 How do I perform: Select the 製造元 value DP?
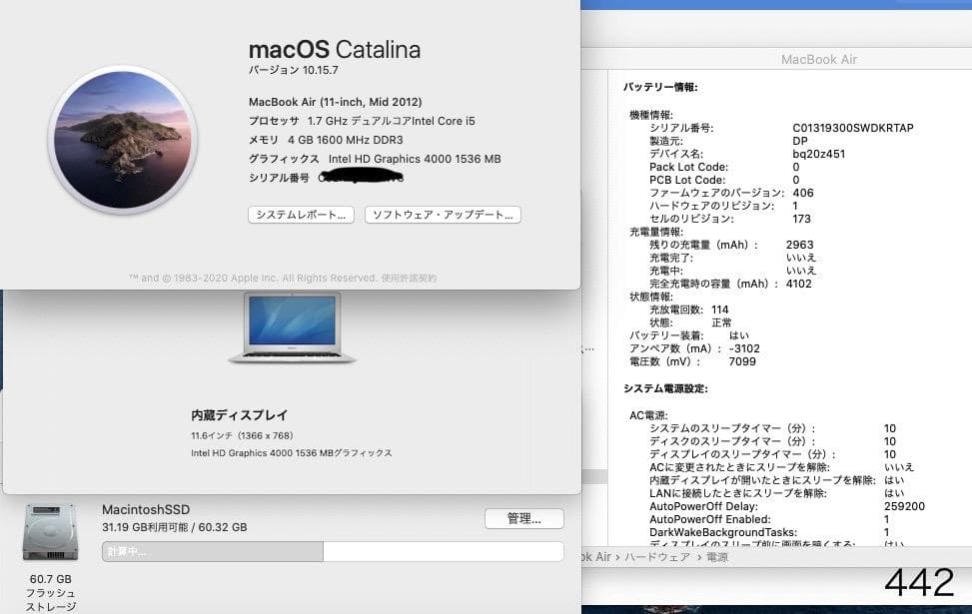click(799, 141)
